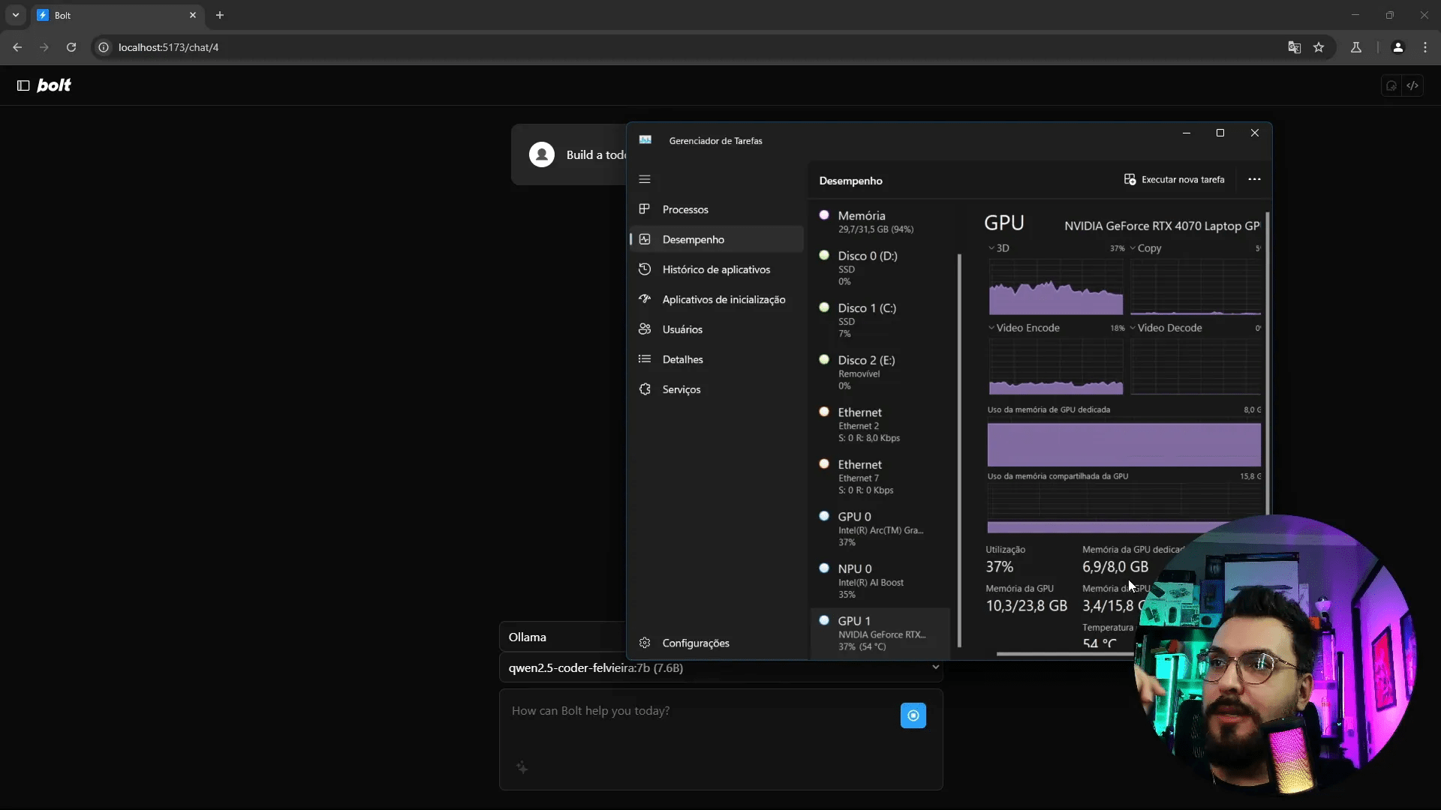Click the Google Translate icon in address bar
The image size is (1441, 810).
1294,47
